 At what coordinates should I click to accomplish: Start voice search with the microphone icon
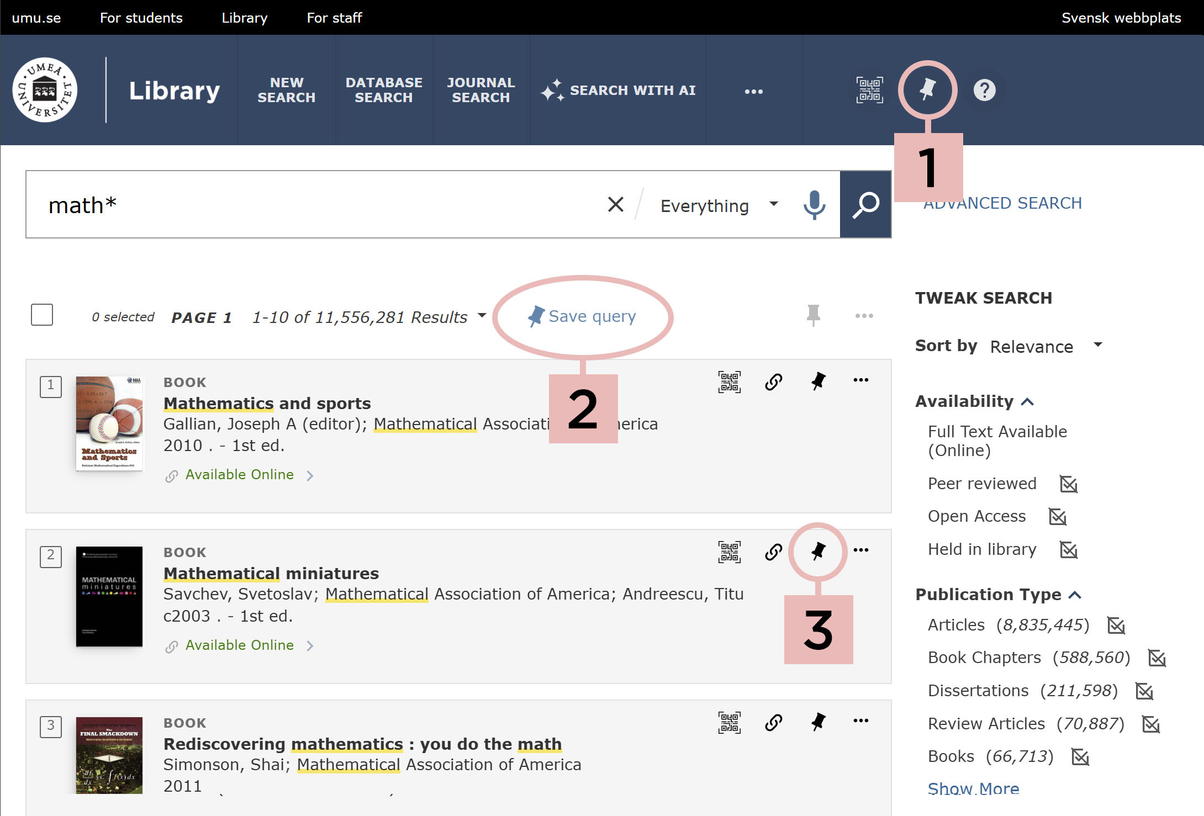tap(813, 205)
